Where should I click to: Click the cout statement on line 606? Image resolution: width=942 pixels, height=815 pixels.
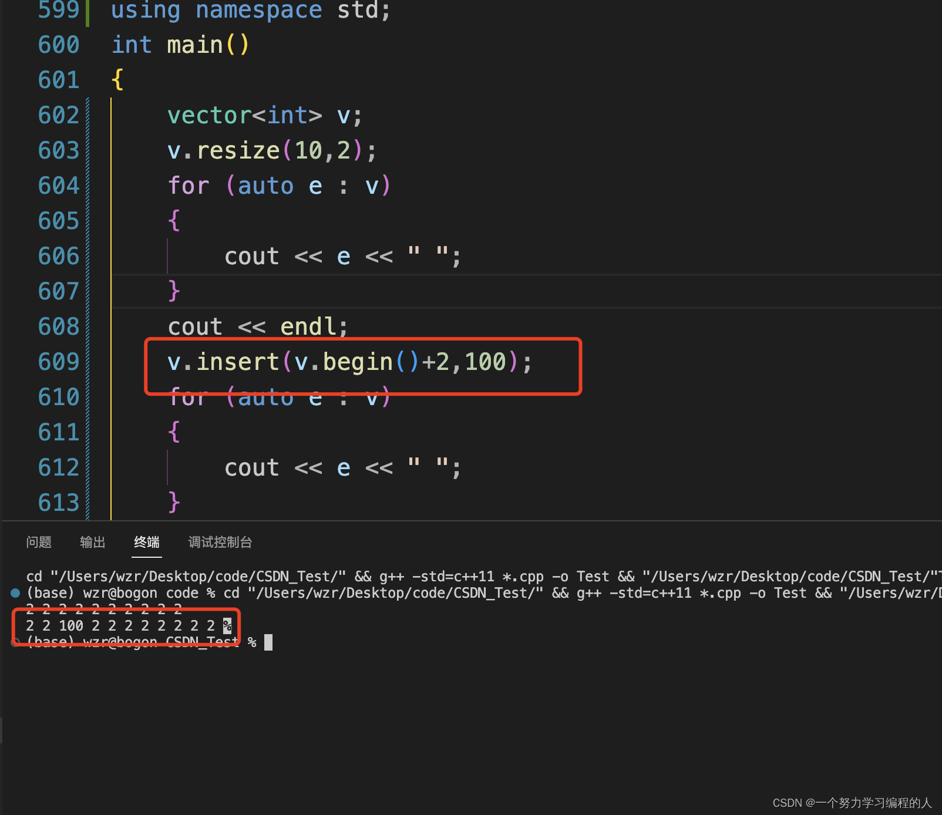coord(343,256)
